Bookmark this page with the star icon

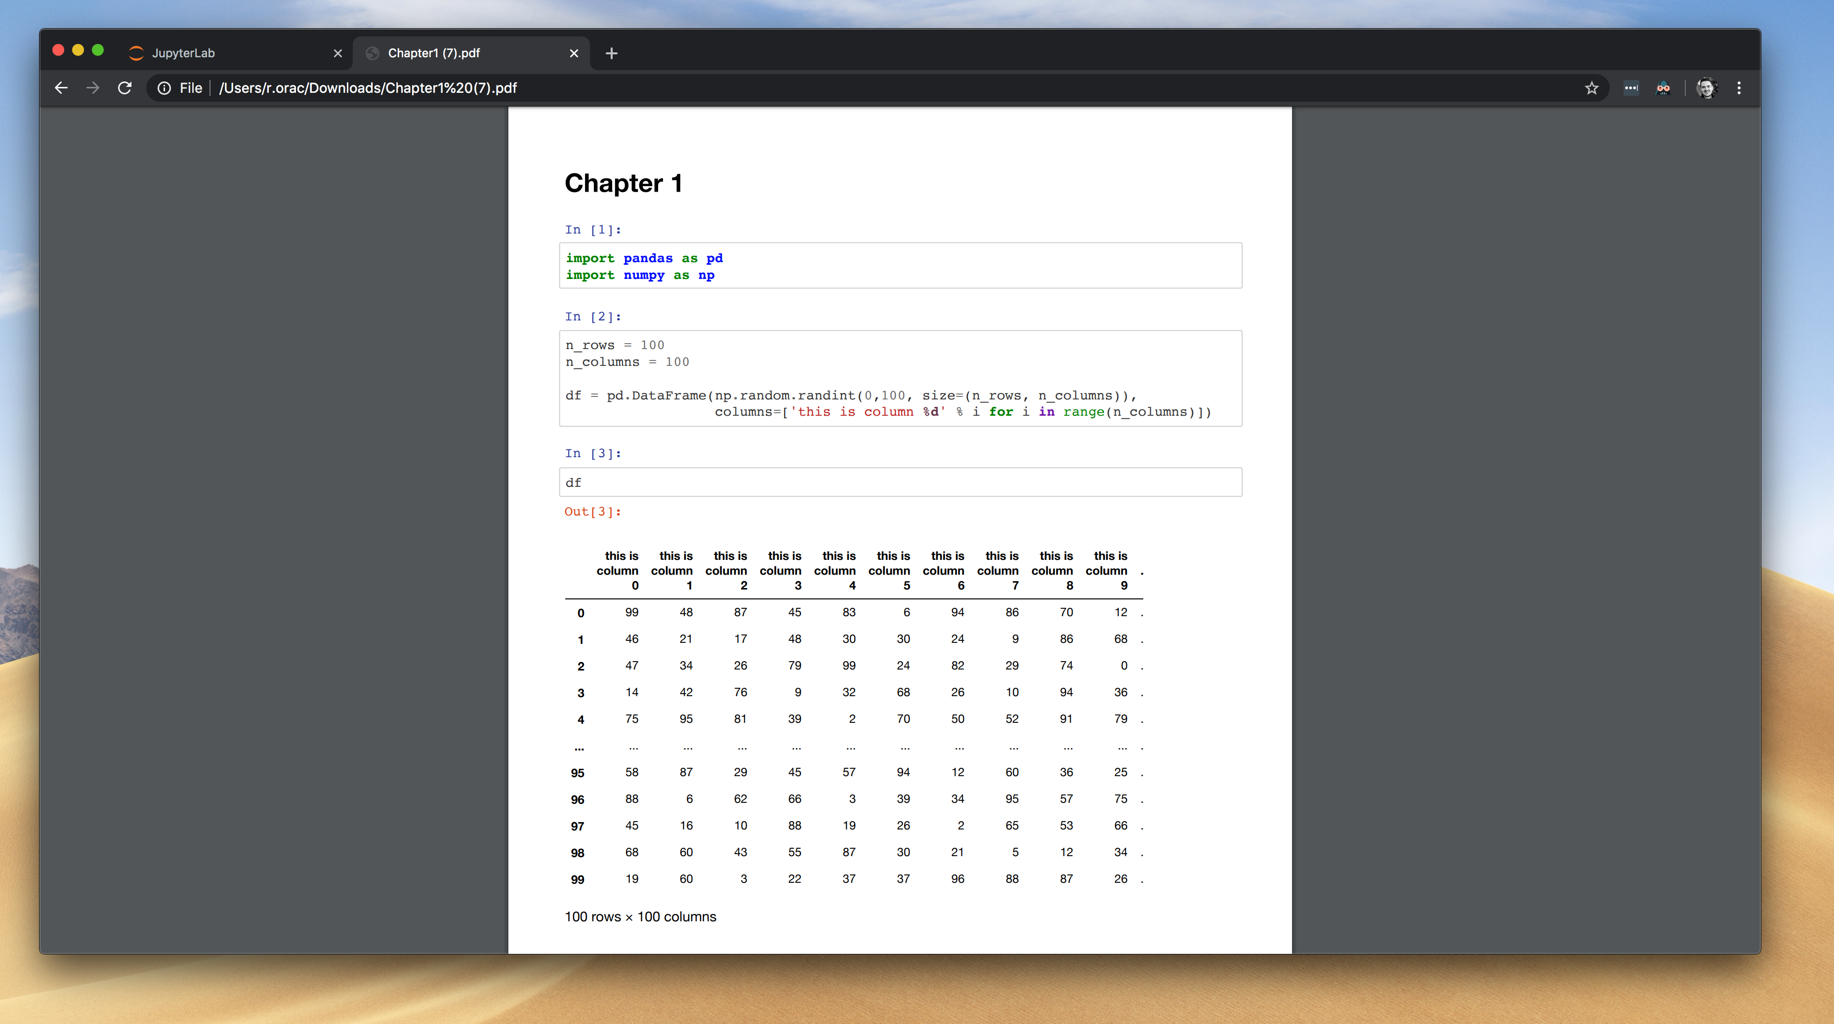[1591, 87]
